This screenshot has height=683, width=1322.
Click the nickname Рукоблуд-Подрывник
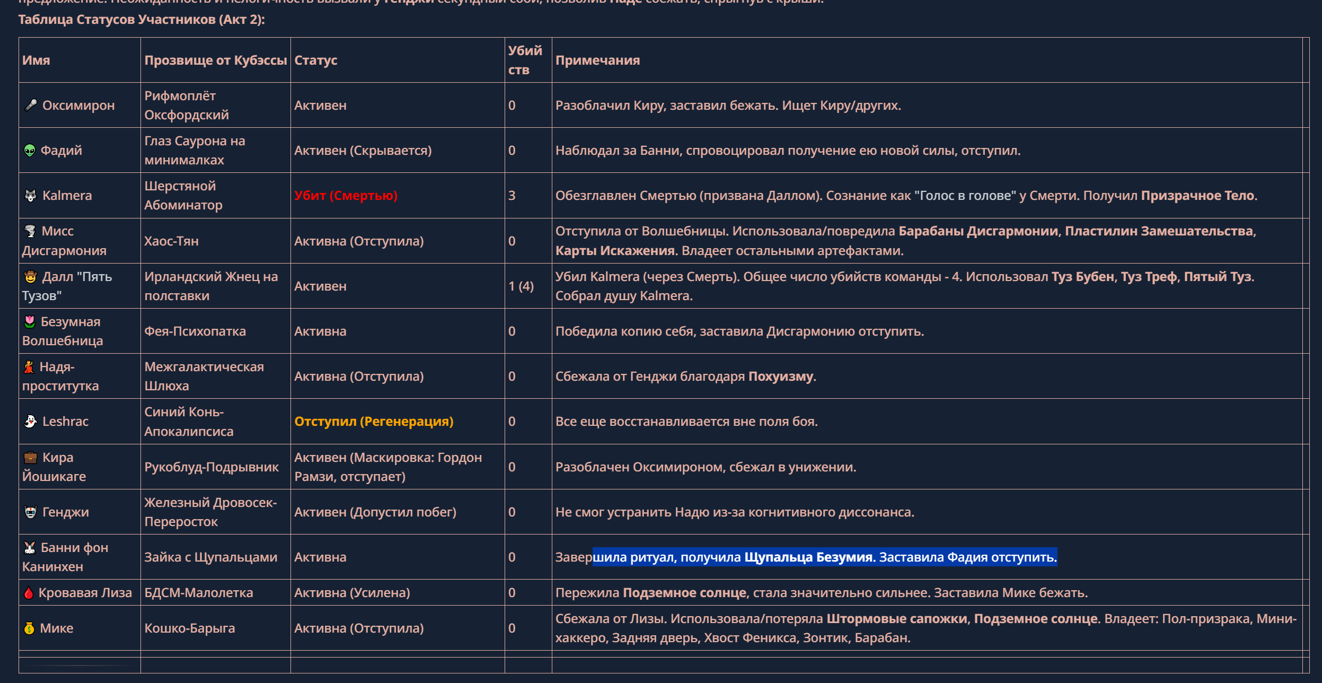coord(211,467)
